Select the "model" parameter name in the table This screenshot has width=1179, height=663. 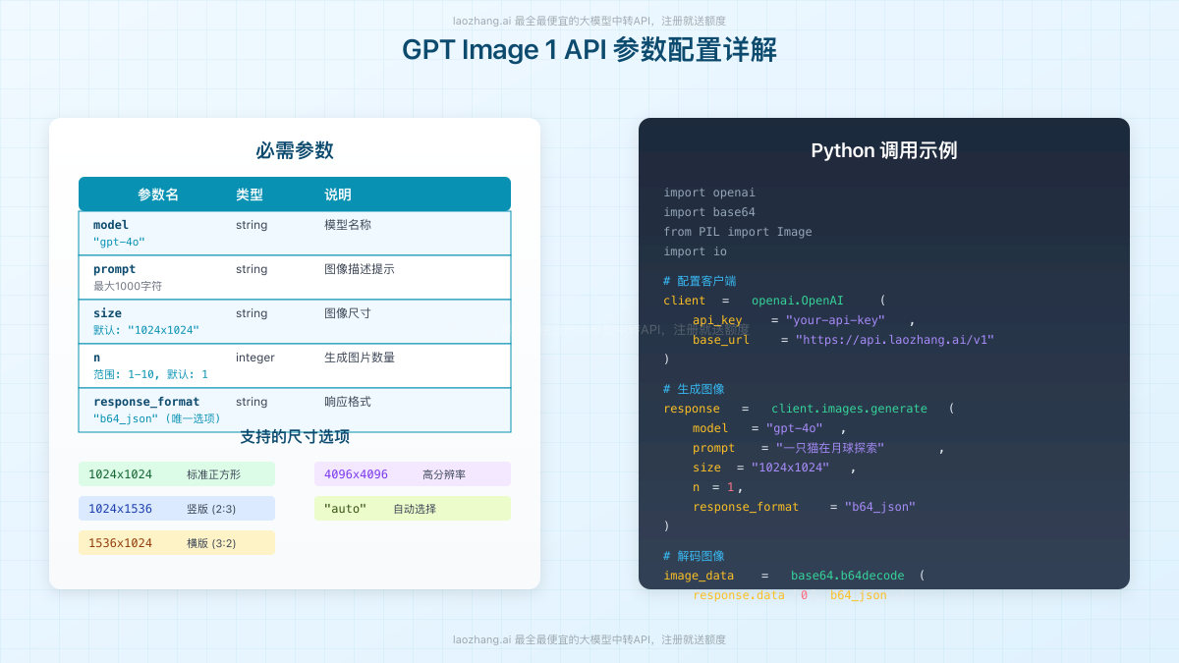pos(111,225)
